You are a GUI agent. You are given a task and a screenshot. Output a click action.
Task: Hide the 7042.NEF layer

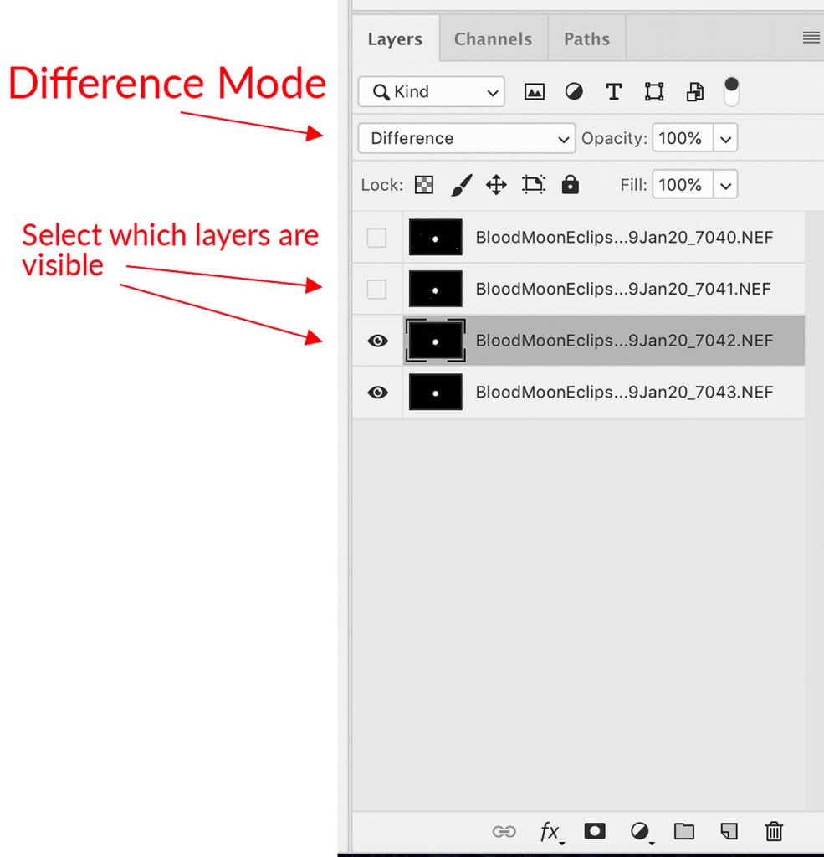[x=377, y=341]
